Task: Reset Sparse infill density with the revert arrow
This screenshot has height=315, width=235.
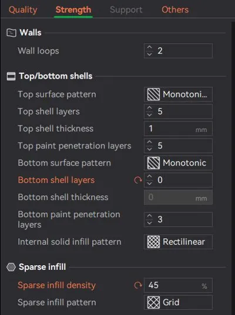Action: 138,285
